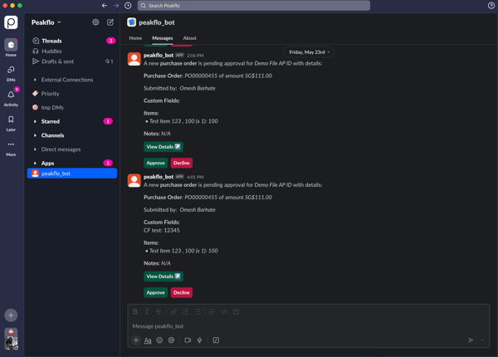This screenshot has width=498, height=357.
Task: Click View Details on the 4:01 PM message
Action: pos(164,276)
